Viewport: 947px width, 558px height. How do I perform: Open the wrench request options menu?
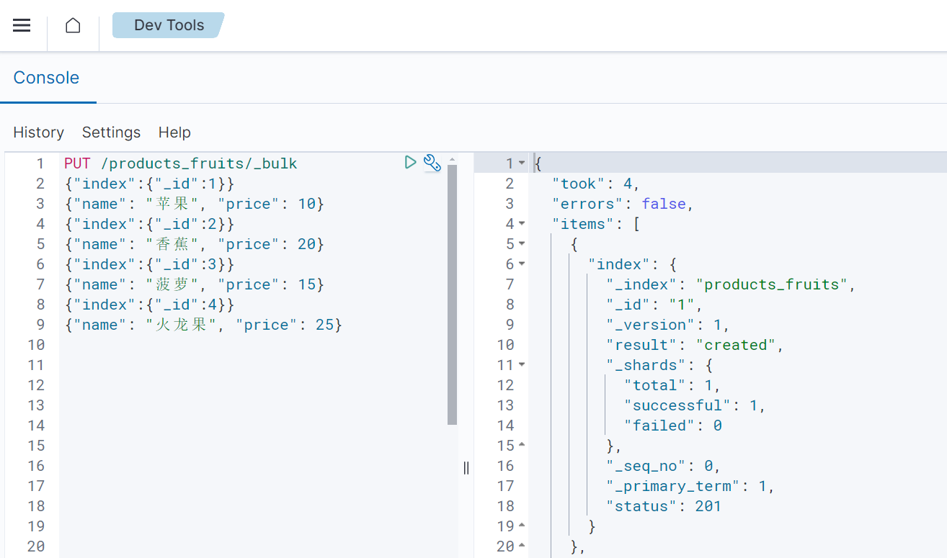pyautogui.click(x=432, y=163)
